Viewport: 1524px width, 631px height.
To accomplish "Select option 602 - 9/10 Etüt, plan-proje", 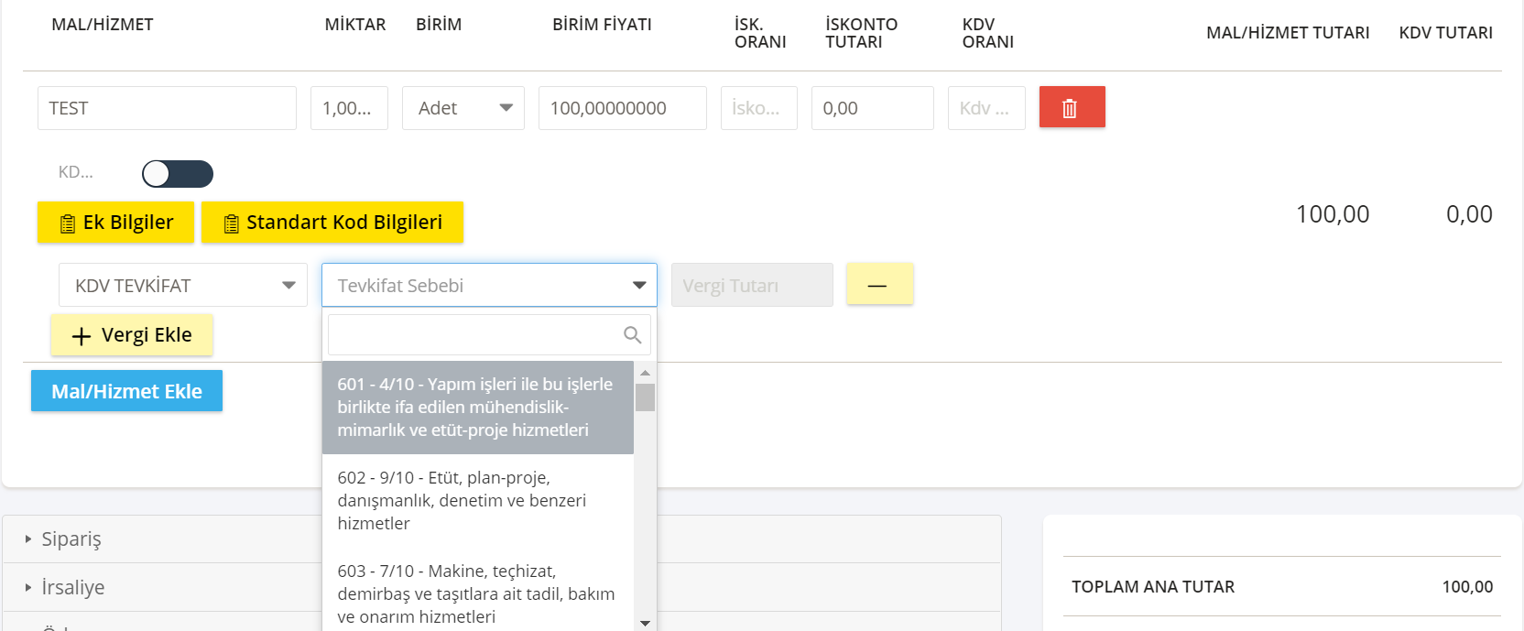I will pos(477,501).
